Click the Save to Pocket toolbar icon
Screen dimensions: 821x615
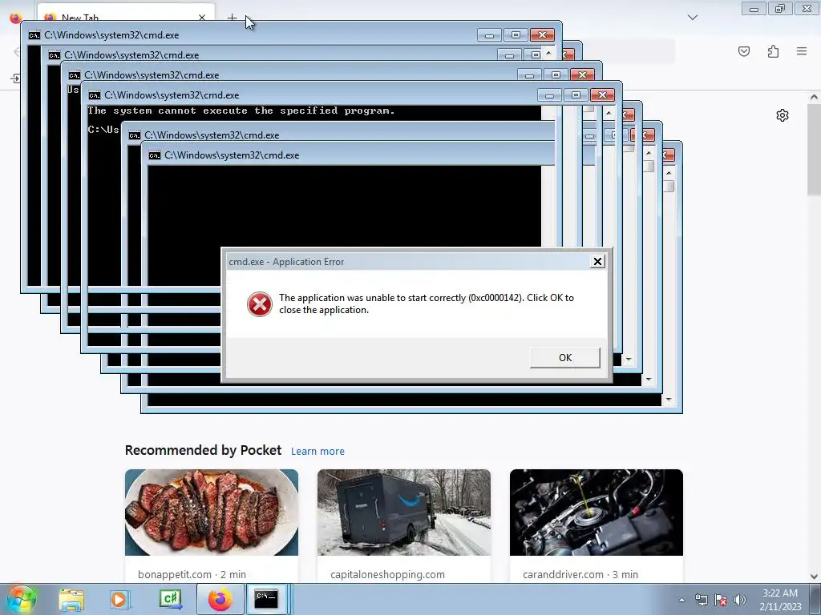click(744, 51)
